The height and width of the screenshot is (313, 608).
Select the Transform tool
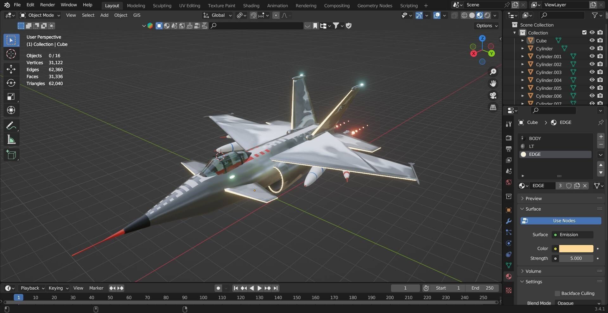click(x=11, y=110)
